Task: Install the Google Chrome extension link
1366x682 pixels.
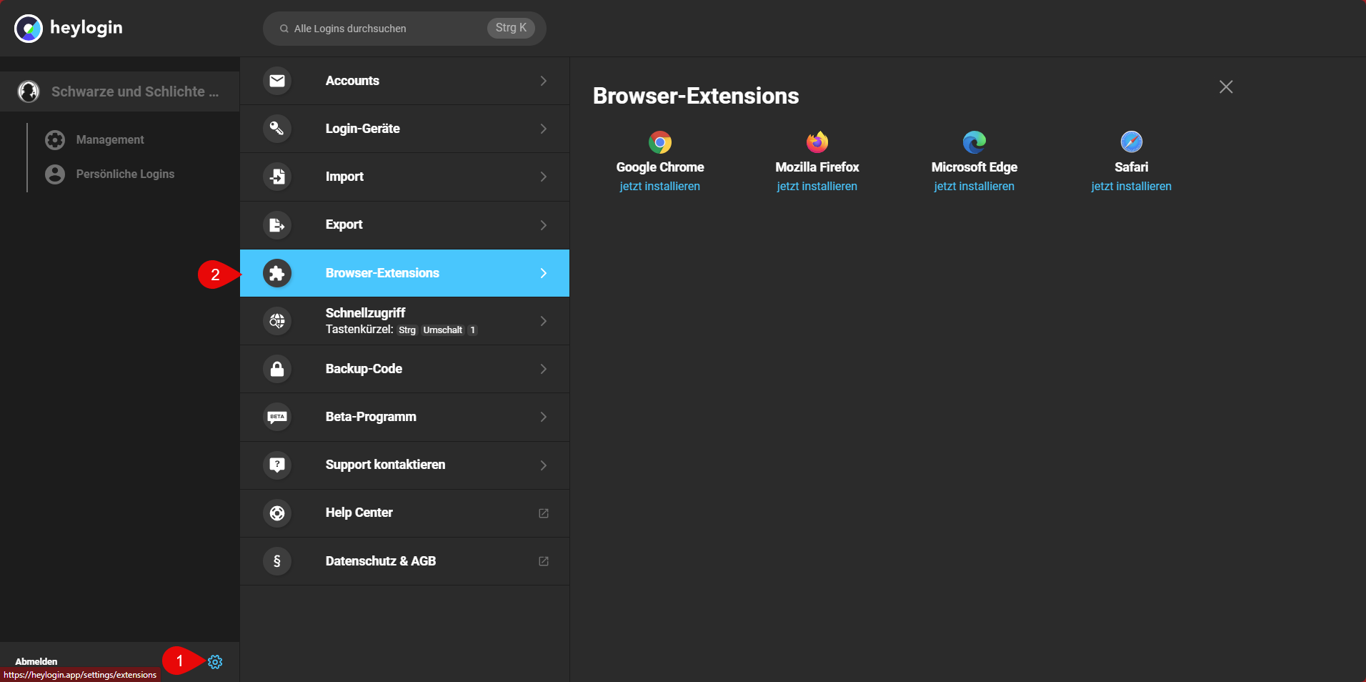Action: 659,187
